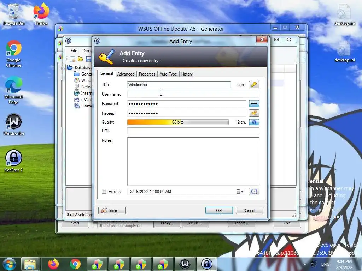
Task: Select the Database root folder in the tree
Action: pyautogui.click(x=80, y=67)
